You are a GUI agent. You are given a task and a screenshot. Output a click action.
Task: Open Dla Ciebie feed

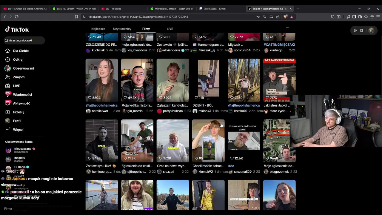point(17,51)
